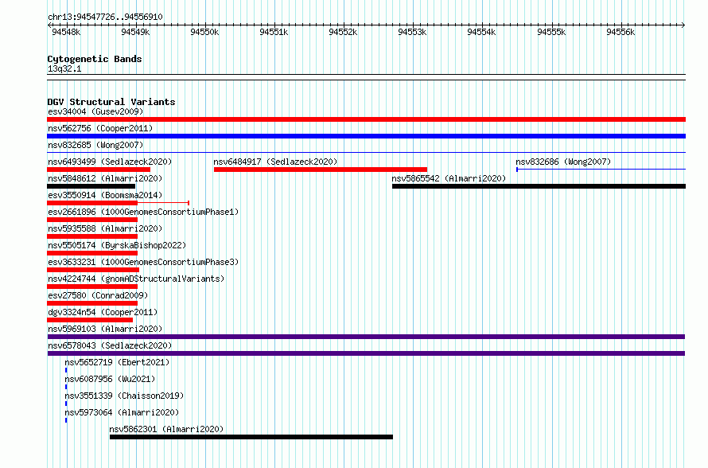Click the 94551k ruler tick label
The height and width of the screenshot is (468, 708).
274,32
